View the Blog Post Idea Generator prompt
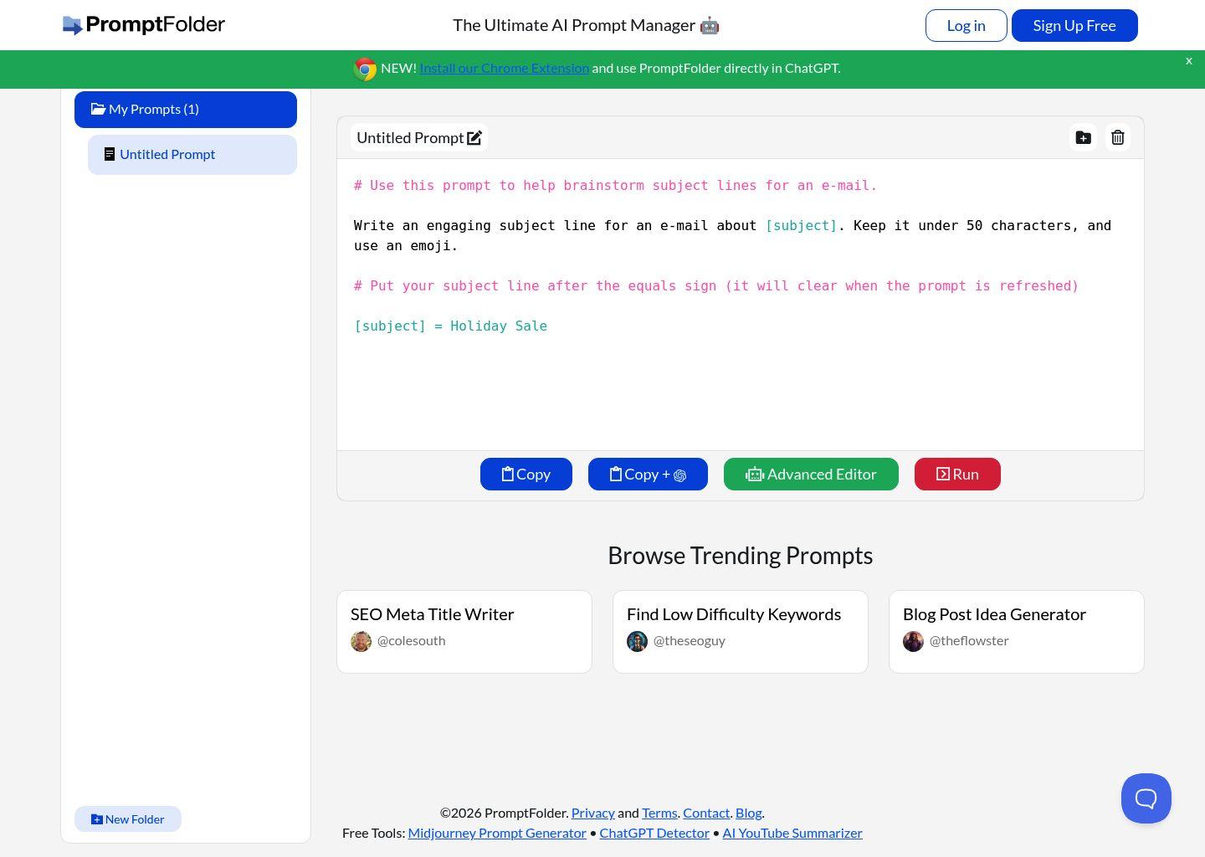This screenshot has height=857, width=1205. [994, 613]
